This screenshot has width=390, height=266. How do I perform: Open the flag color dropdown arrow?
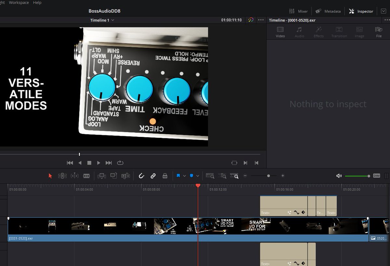tap(184, 176)
